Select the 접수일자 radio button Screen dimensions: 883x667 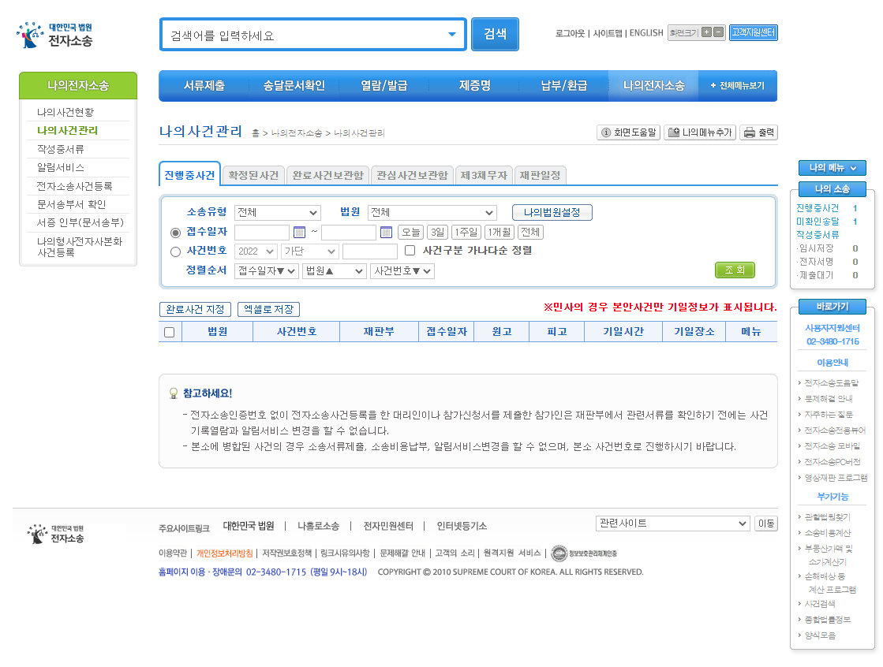pyautogui.click(x=176, y=233)
